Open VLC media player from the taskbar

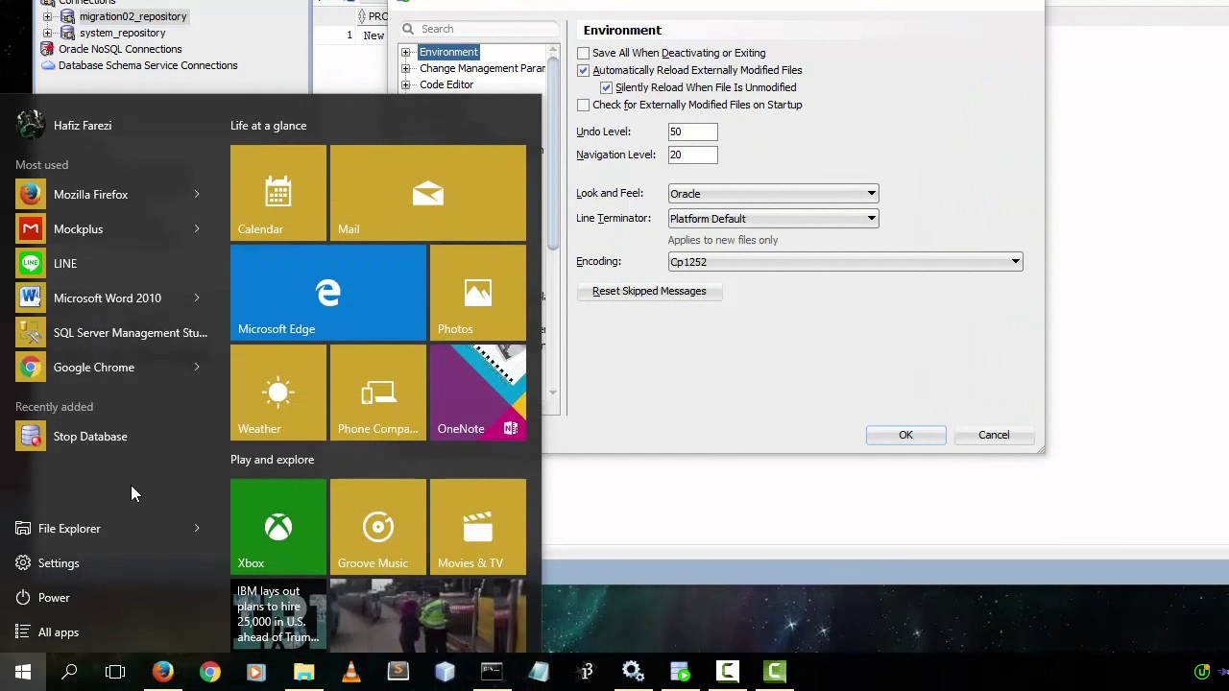[350, 672]
